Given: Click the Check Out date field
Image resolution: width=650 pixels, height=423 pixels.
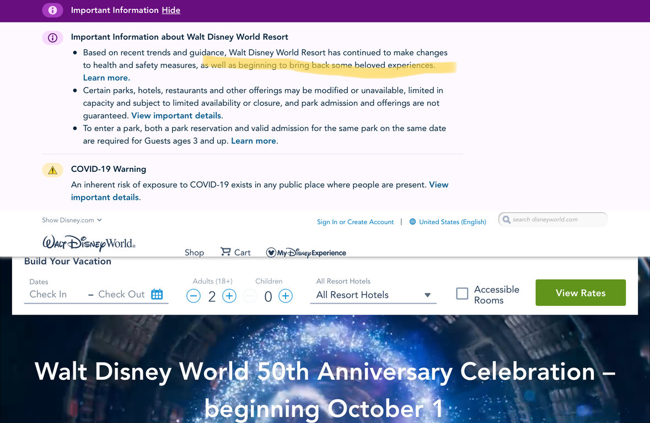Looking at the screenshot, I should [x=121, y=294].
